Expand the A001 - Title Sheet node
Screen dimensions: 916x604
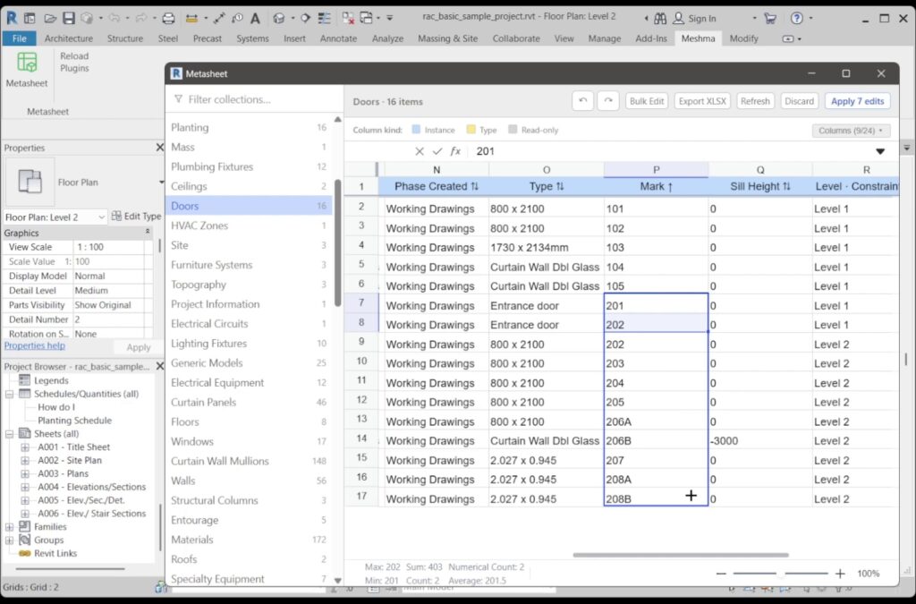click(25, 447)
